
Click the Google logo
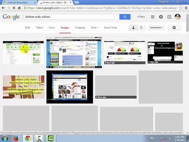[11, 17]
